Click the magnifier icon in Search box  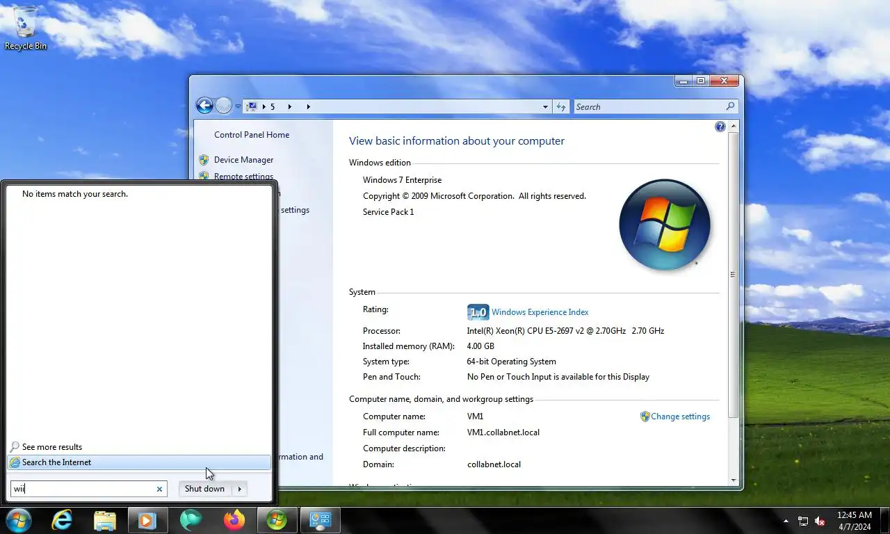pos(730,106)
